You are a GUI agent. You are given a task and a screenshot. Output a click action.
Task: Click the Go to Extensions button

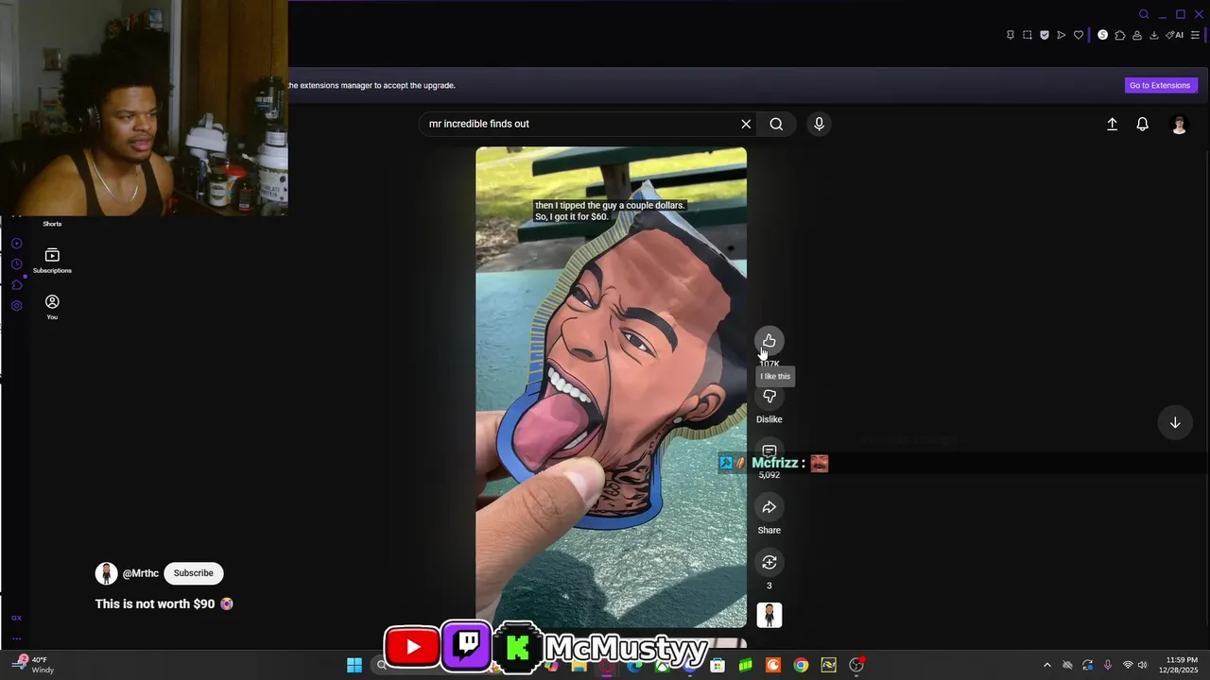(1160, 85)
